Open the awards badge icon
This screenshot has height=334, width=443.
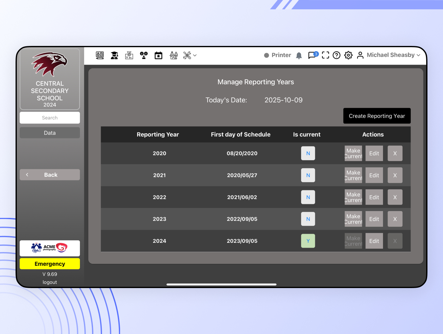[129, 55]
